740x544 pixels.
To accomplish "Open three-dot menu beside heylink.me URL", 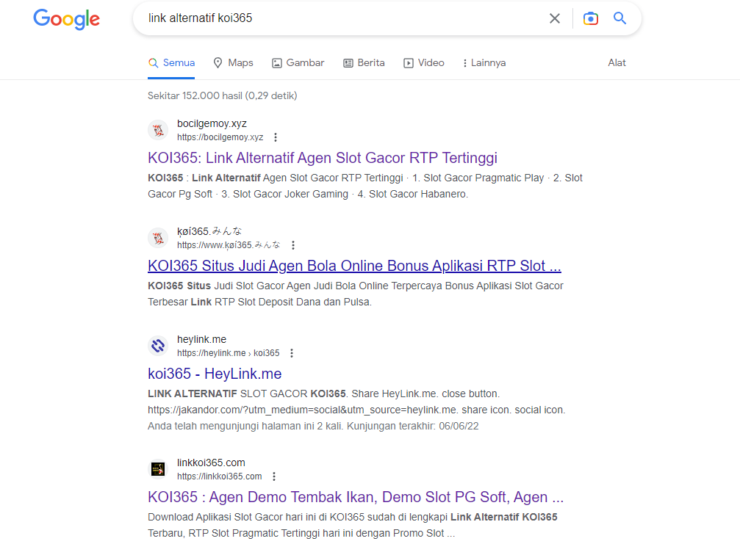I will [292, 353].
